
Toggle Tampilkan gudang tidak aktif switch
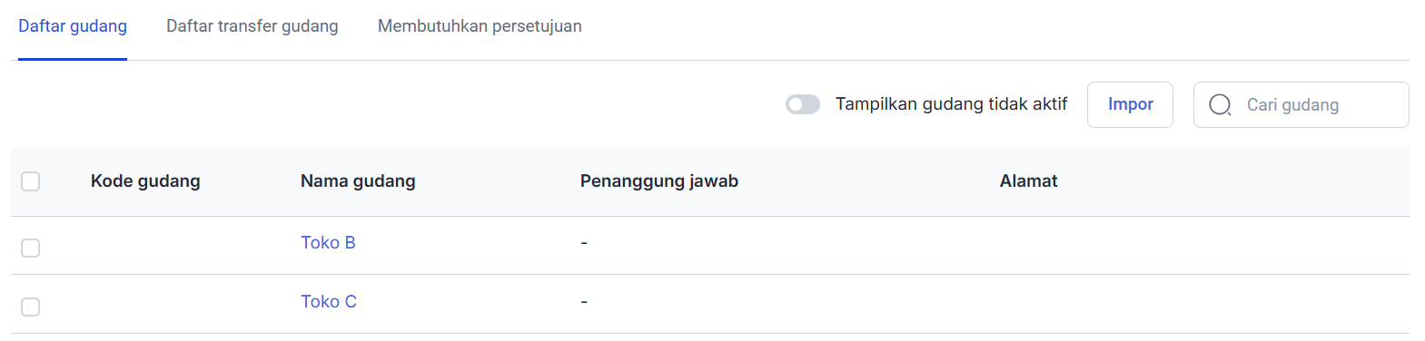pos(803,104)
